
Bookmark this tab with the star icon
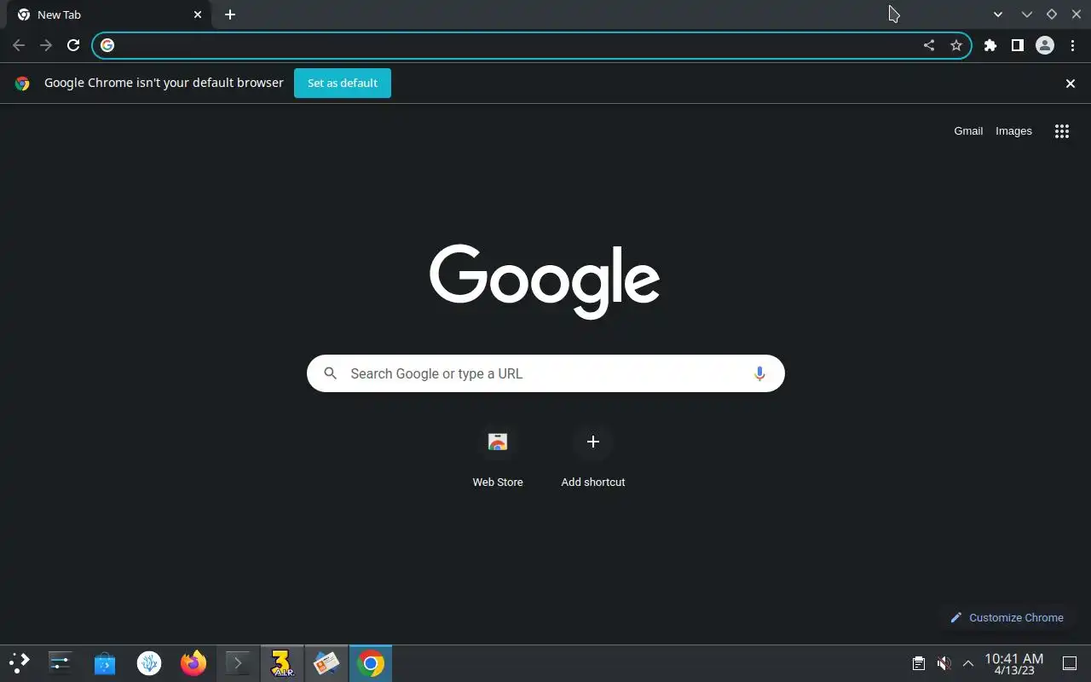[956, 45]
